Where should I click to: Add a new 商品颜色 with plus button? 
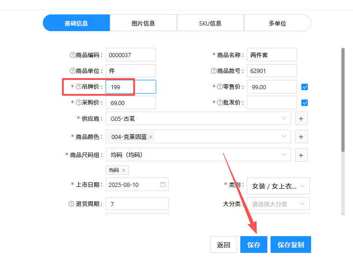tap(301, 137)
